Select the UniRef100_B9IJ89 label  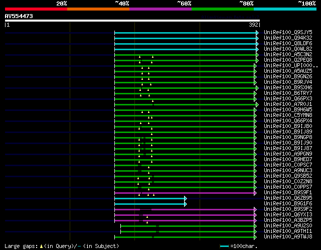pos(288,132)
